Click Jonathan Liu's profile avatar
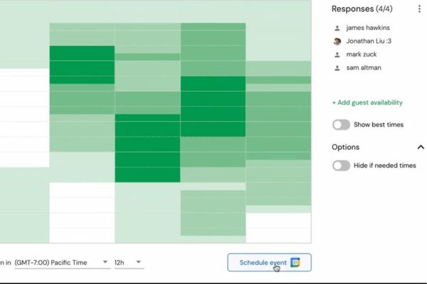 337,41
